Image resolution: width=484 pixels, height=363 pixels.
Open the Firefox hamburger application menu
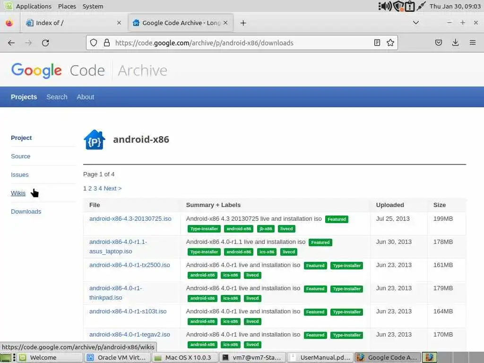tap(473, 43)
